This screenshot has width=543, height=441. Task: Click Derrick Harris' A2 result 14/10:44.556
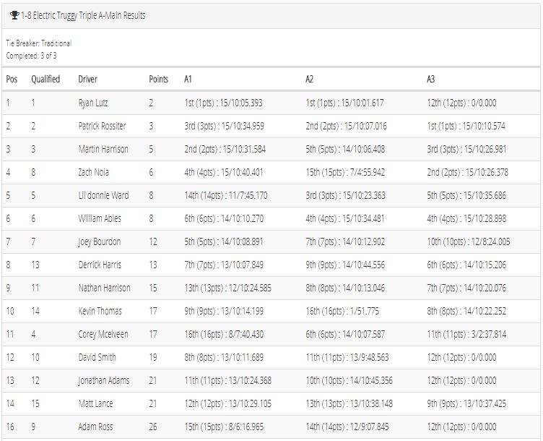364,265
